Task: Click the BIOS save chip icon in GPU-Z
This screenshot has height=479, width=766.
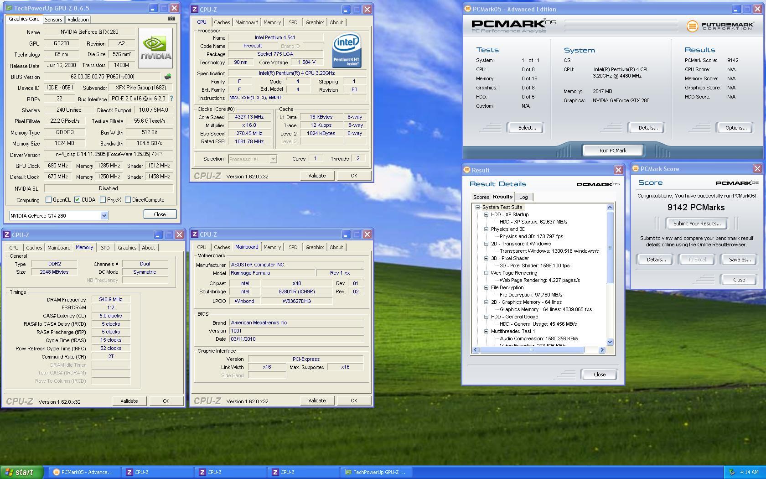Action: point(168,77)
